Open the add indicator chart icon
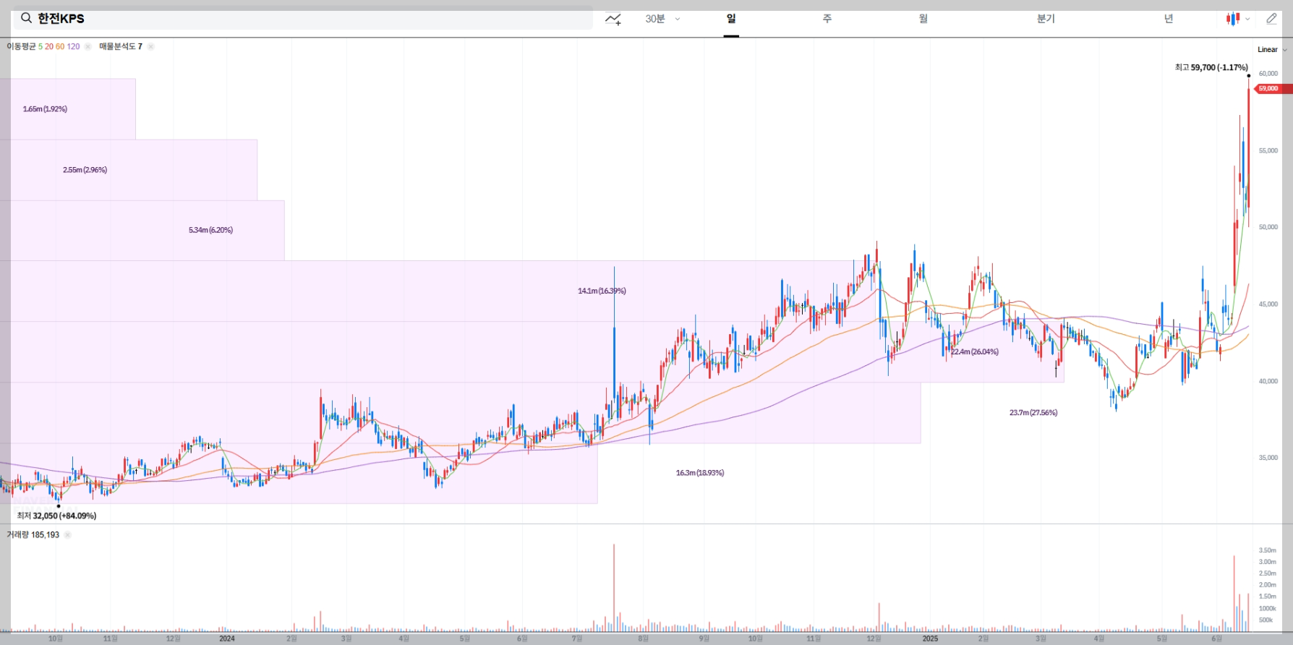 613,19
